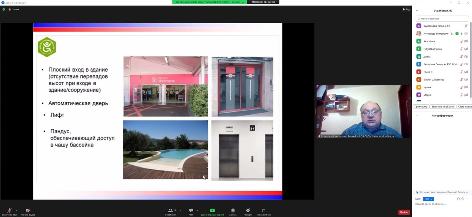Collapse Участники (25) panel chevron
The width and height of the screenshot is (472, 217).
tap(417, 11)
